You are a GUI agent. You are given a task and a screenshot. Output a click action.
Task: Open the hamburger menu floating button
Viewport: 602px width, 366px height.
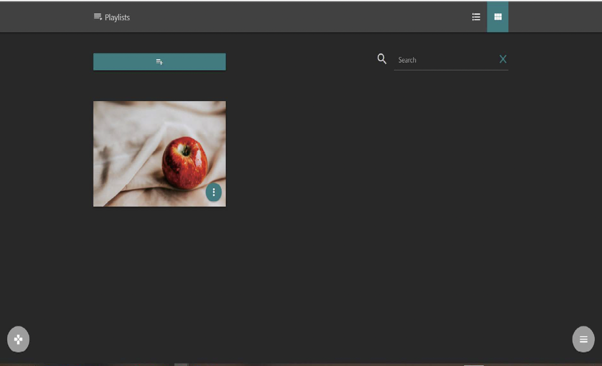coord(583,340)
